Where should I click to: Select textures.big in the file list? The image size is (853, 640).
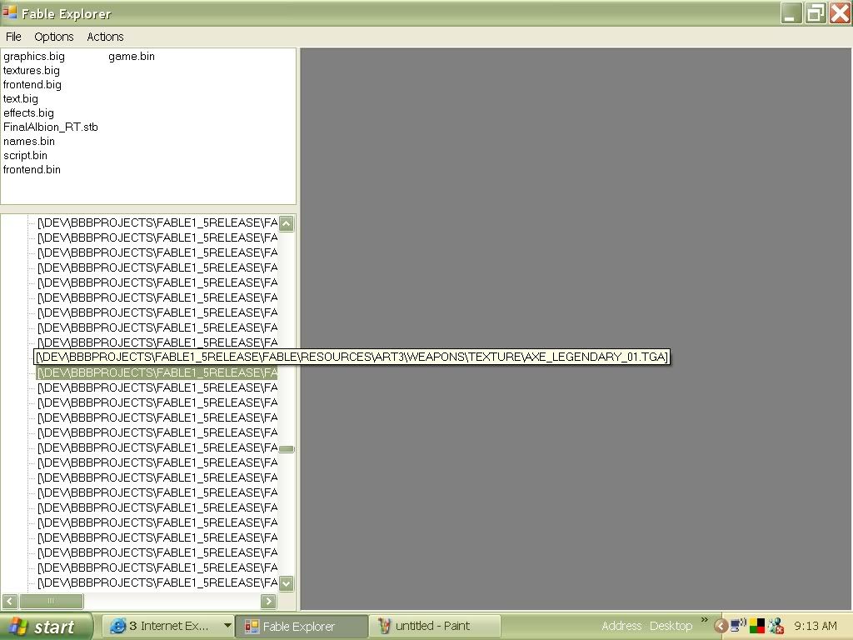coord(32,70)
